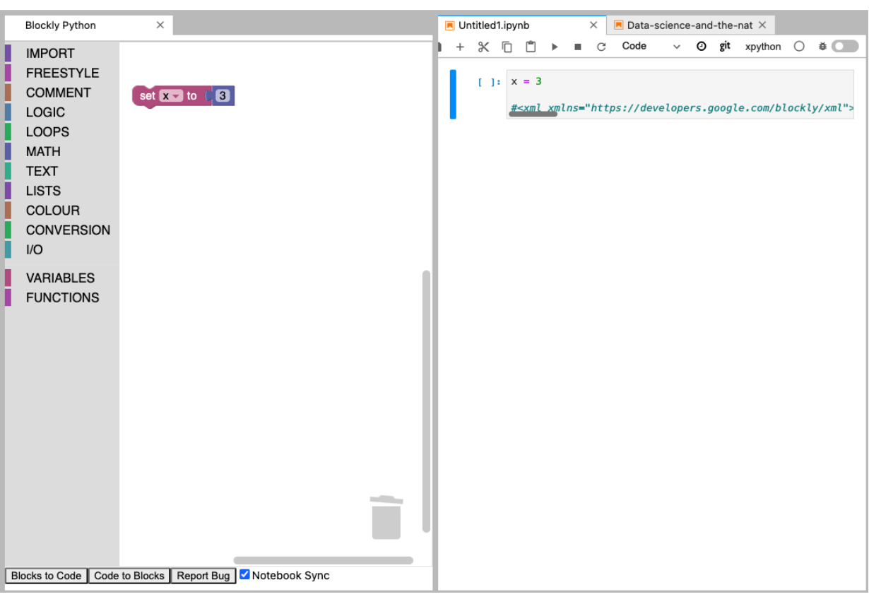Screen dimensions: 869x616
Task: Click the blue cell collapser bar
Action: click(453, 94)
